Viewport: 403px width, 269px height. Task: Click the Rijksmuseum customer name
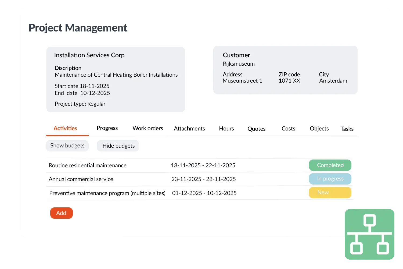point(239,64)
